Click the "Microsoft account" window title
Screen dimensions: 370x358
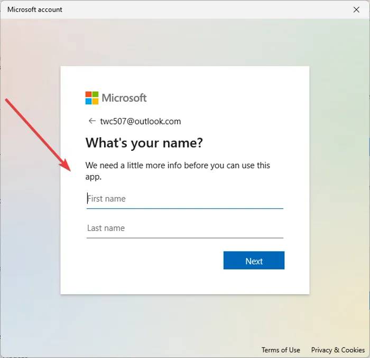[35, 9]
